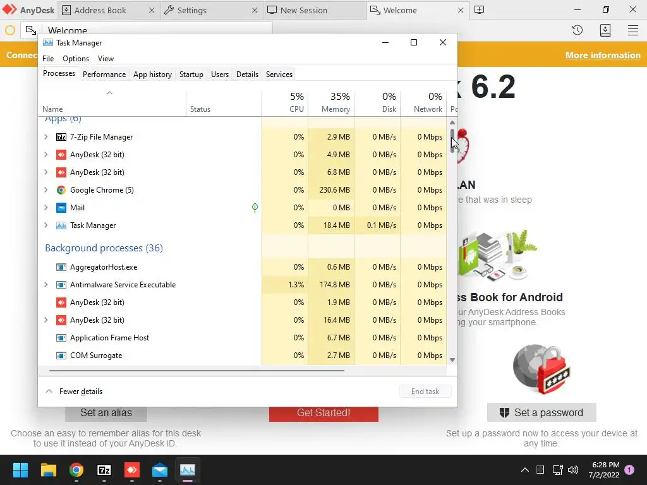The width and height of the screenshot is (647, 485).
Task: Click Task Manager taskbar icon
Action: pos(188,470)
